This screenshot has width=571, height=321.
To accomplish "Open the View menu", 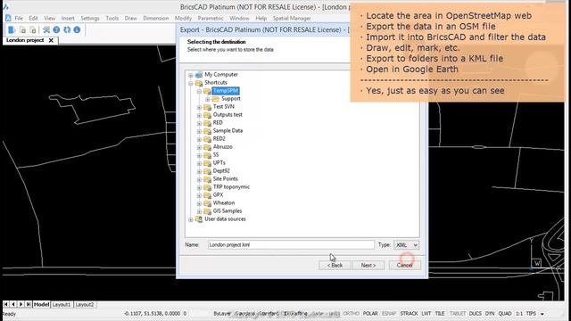I will (x=50, y=18).
